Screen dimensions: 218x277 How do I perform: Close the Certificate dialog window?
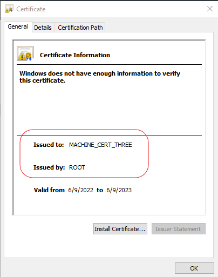210,9
